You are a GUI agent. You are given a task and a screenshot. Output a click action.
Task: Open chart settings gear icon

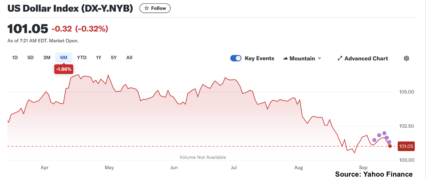[x=406, y=59]
